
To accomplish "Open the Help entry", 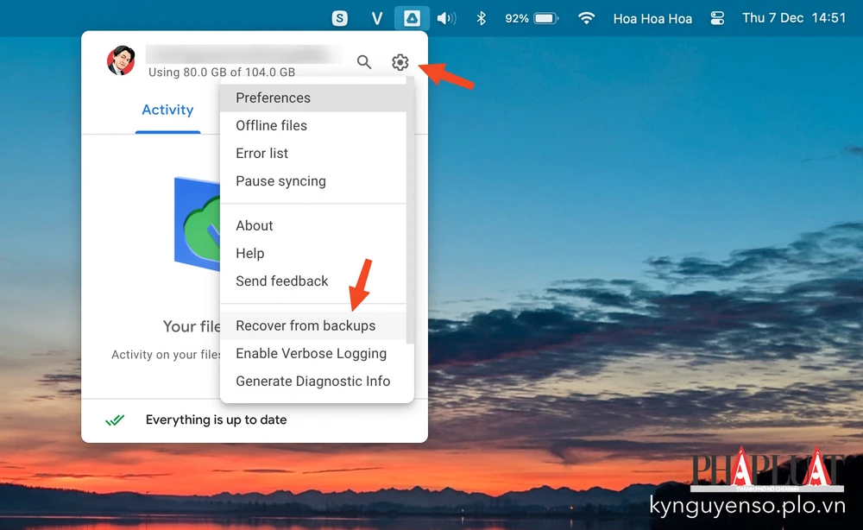I will click(x=249, y=253).
